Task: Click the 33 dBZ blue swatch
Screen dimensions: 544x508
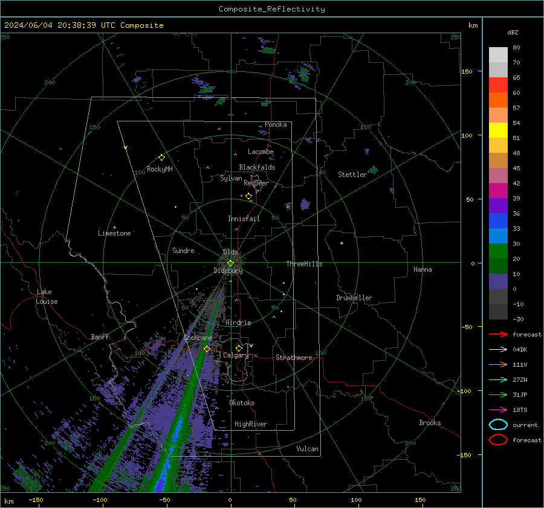Action: pos(498,236)
